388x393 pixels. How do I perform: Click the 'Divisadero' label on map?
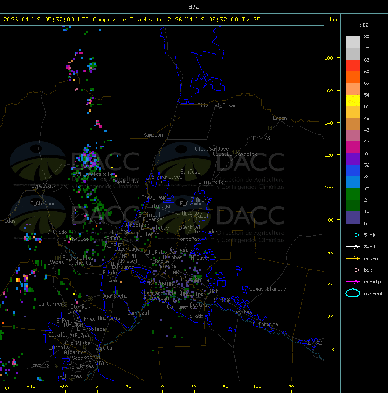click(207, 232)
